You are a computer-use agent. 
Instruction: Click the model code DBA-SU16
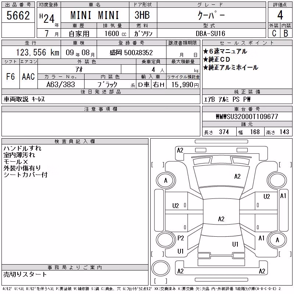[x=210, y=33]
